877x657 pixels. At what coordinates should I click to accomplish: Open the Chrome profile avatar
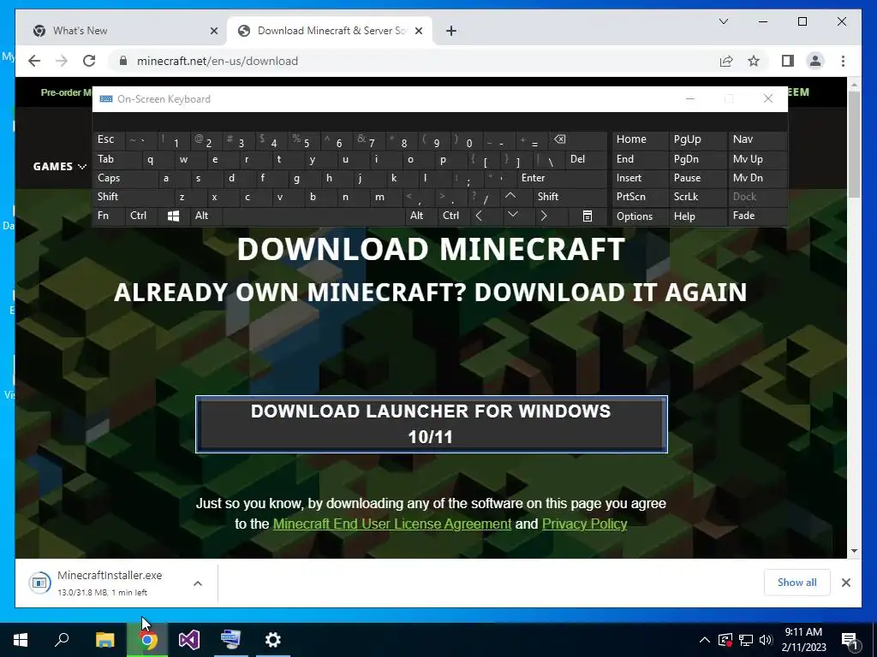(x=815, y=61)
